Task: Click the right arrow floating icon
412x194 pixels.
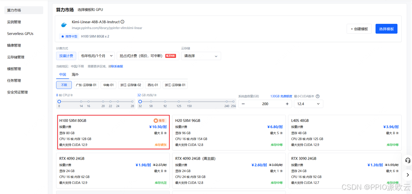Action: [x=408, y=175]
